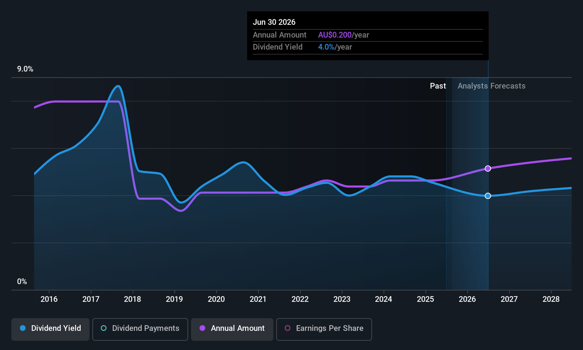Click the 2020 x-axis year label
Image resolution: width=583 pixels, height=350 pixels.
(216, 299)
